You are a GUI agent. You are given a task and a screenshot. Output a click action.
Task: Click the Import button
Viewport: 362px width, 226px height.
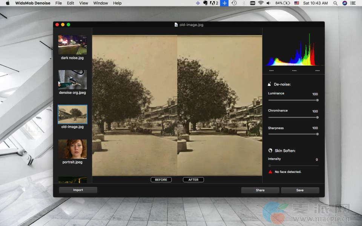click(x=78, y=190)
